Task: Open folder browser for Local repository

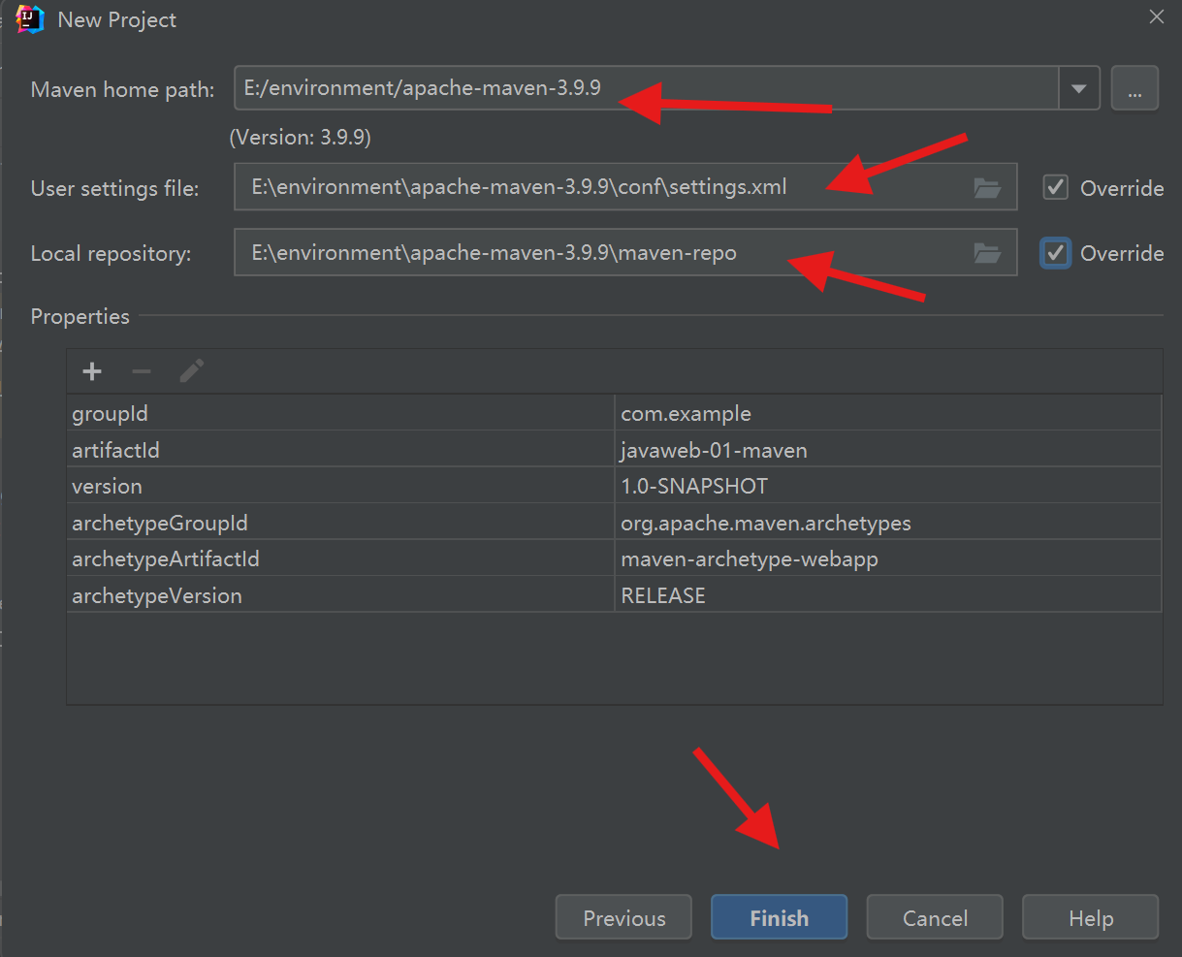Action: click(x=987, y=254)
